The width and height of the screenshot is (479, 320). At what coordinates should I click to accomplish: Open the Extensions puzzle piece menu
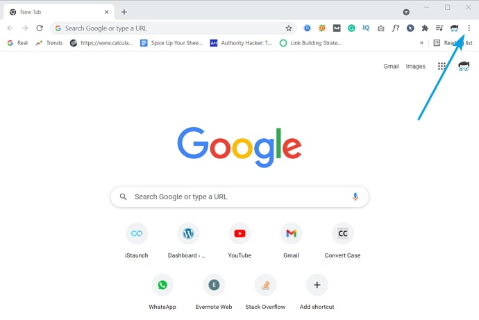coord(425,28)
